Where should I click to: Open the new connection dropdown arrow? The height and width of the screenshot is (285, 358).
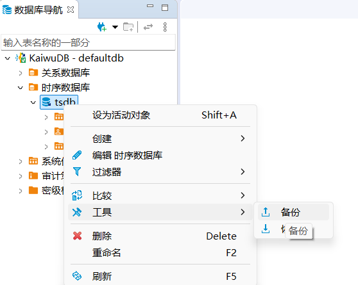coord(115,27)
